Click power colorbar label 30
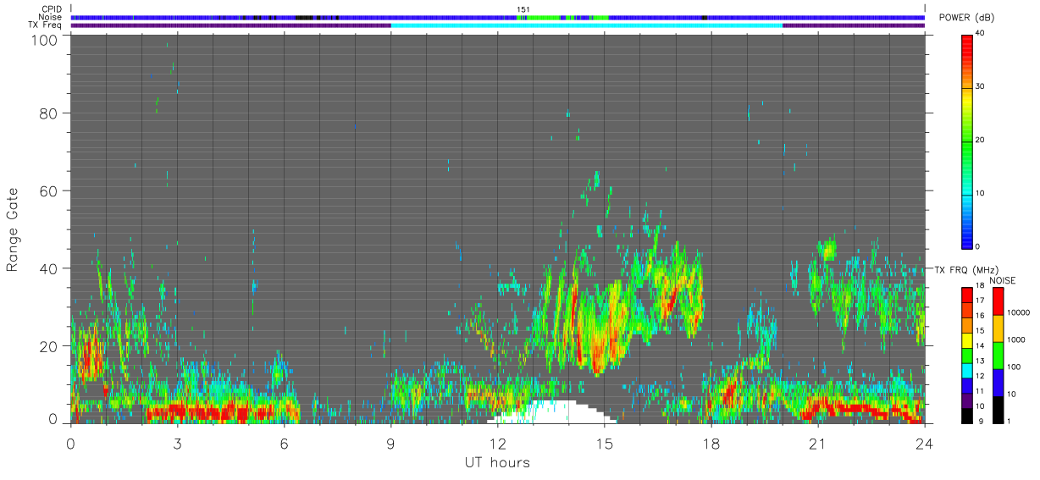Image resolution: width=1040 pixels, height=480 pixels. click(981, 87)
